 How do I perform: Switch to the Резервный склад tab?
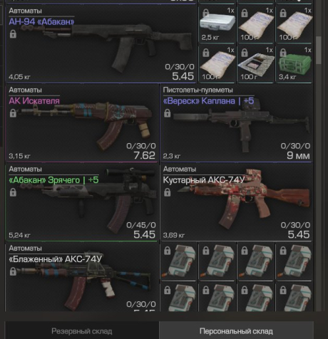82,331
